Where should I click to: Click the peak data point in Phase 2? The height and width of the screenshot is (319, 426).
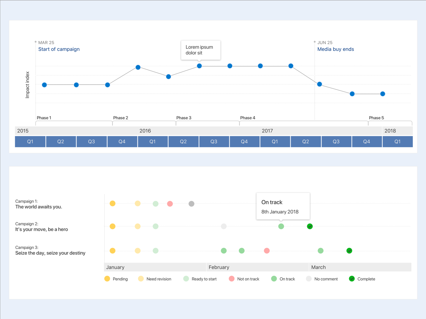click(138, 67)
